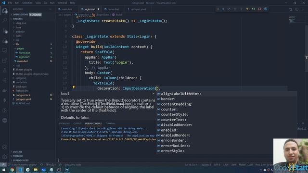
Task: Select the alignLabelWithHint suggestion
Action: point(227,94)
